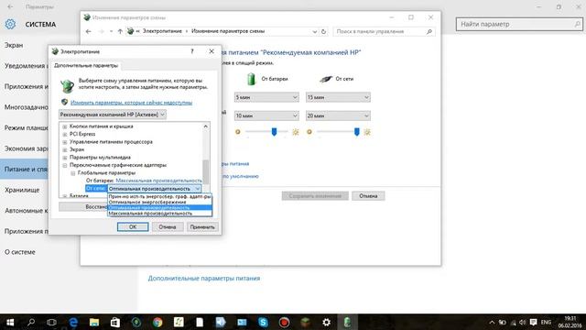This screenshot has width=586, height=330.
Task: Click the red record app taskbar icon
Action: click(284, 322)
